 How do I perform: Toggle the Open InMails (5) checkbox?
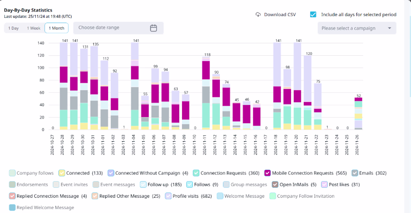[275, 185]
